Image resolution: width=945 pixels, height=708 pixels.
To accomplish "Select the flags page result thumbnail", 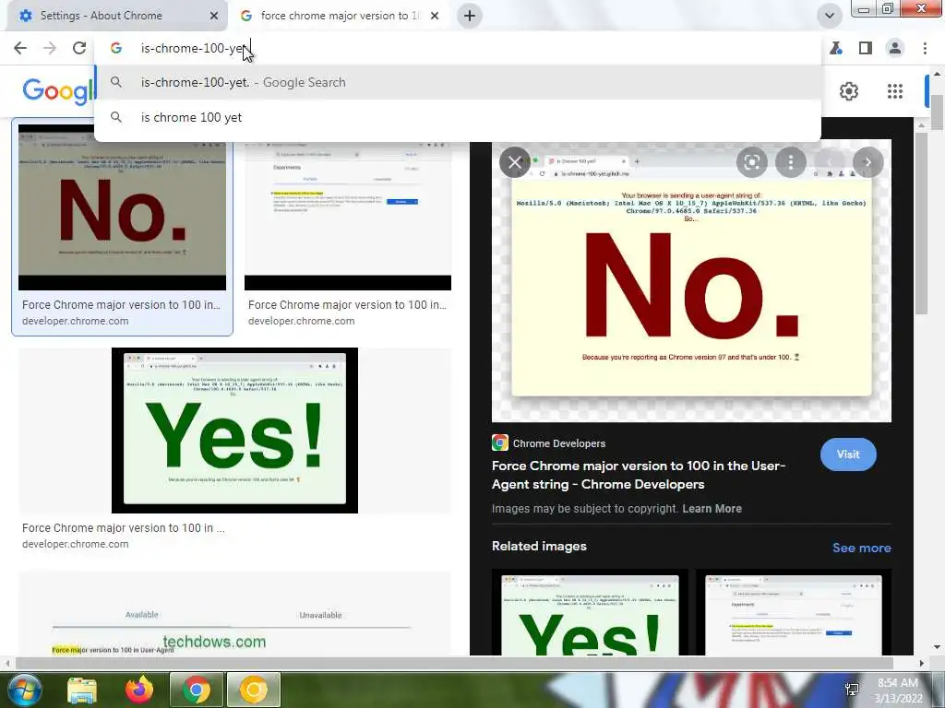I will [x=348, y=216].
